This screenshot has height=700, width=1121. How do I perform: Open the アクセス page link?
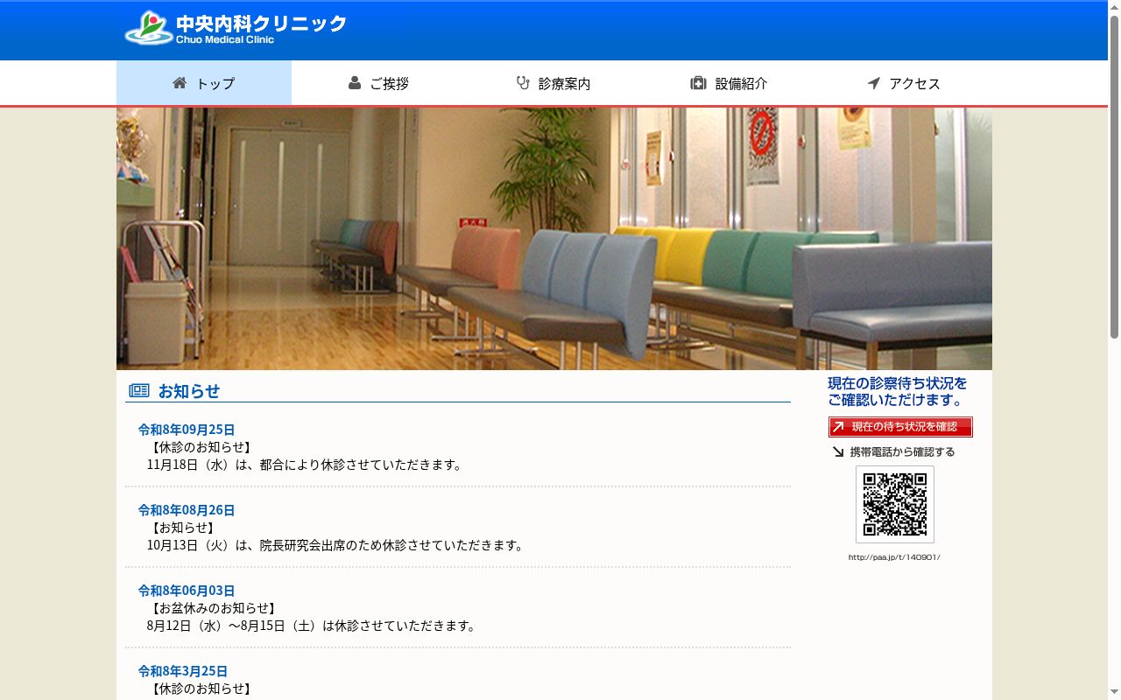[905, 83]
